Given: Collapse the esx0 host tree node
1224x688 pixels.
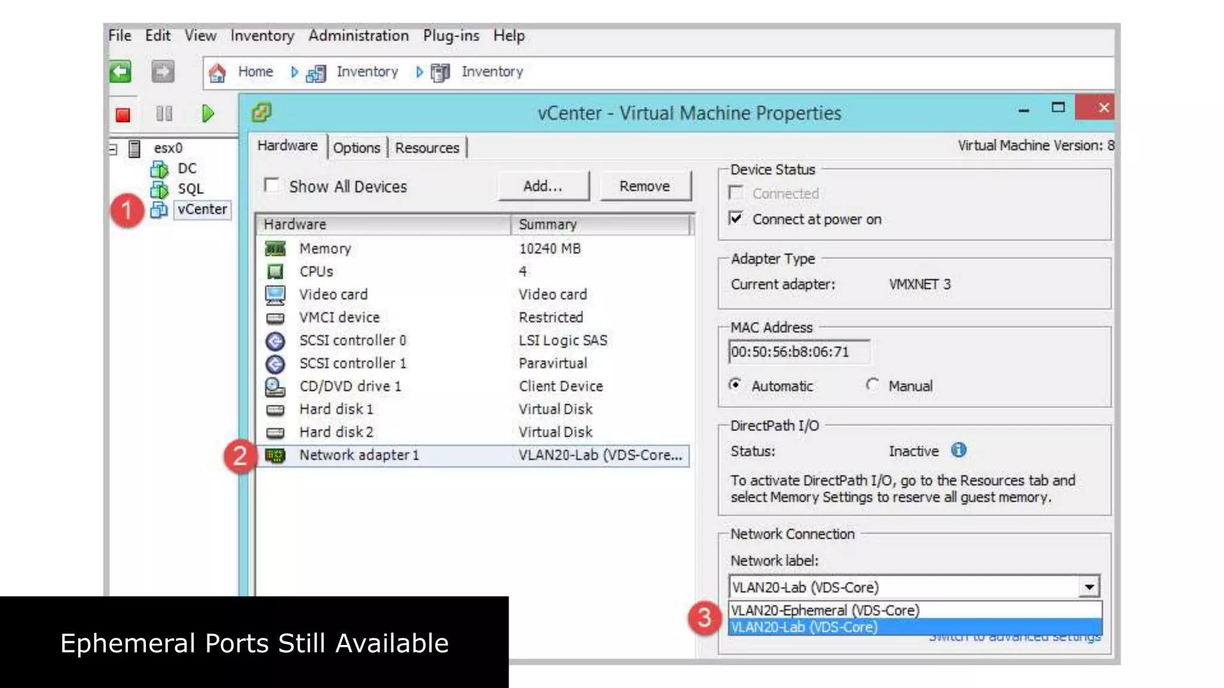Looking at the screenshot, I should (113, 148).
